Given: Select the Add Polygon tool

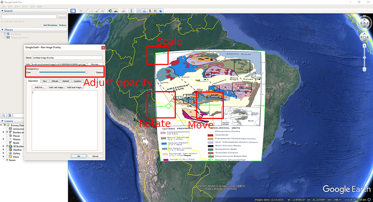Looking at the screenshot, I should (86, 11).
